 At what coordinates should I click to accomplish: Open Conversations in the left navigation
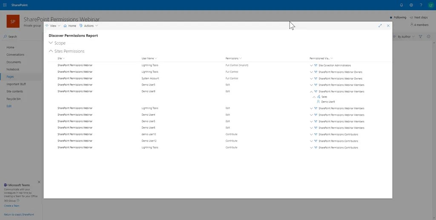(x=15, y=55)
